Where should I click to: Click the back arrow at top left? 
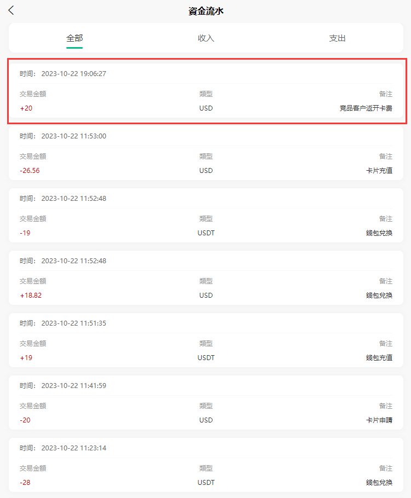(11, 10)
